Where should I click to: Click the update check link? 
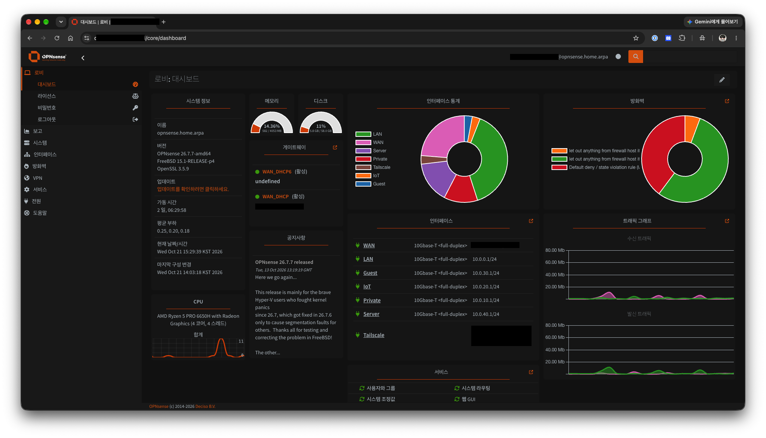[x=193, y=189]
